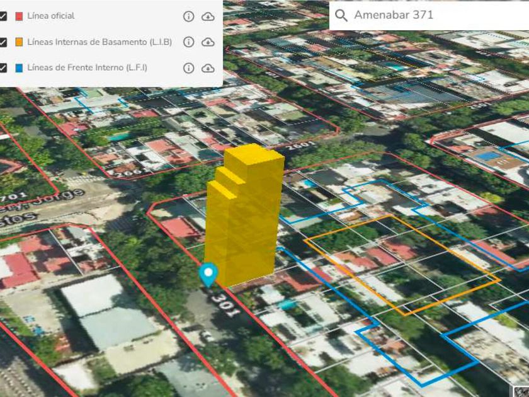Image resolution: width=529 pixels, height=397 pixels.
Task: Click the orange basement line polygon
Action: tap(402, 265)
